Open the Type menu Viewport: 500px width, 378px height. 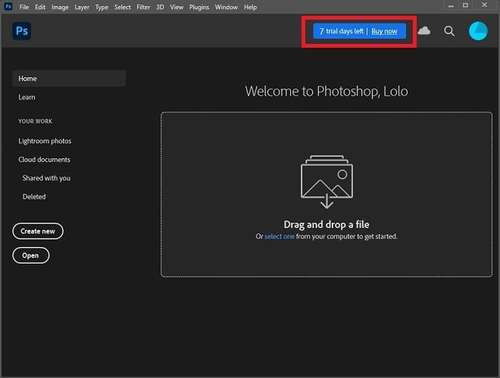point(102,7)
